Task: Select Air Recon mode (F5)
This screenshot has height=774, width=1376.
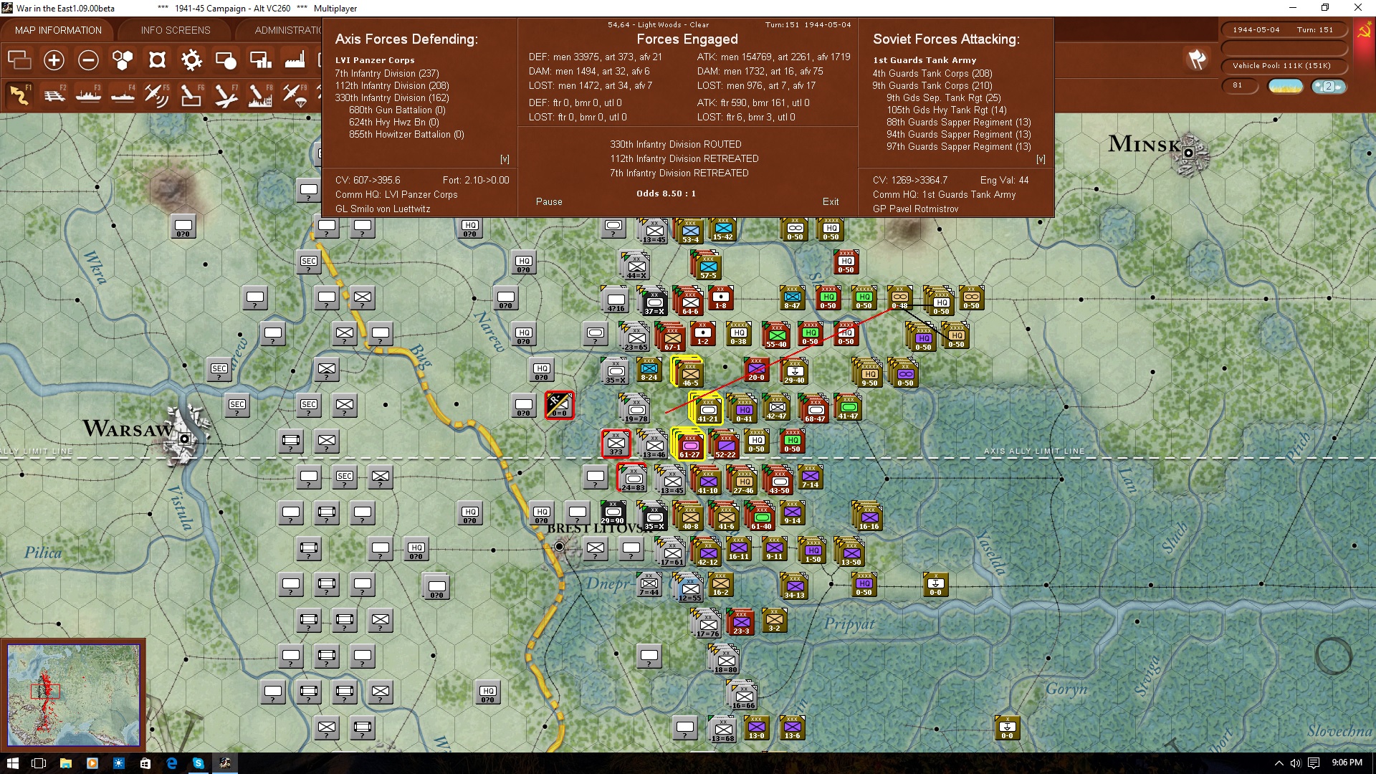Action: (157, 95)
